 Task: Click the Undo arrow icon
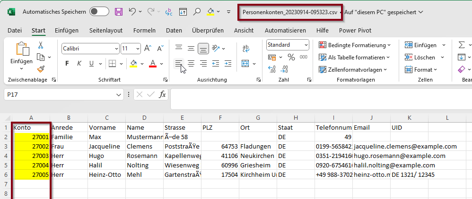[132, 12]
